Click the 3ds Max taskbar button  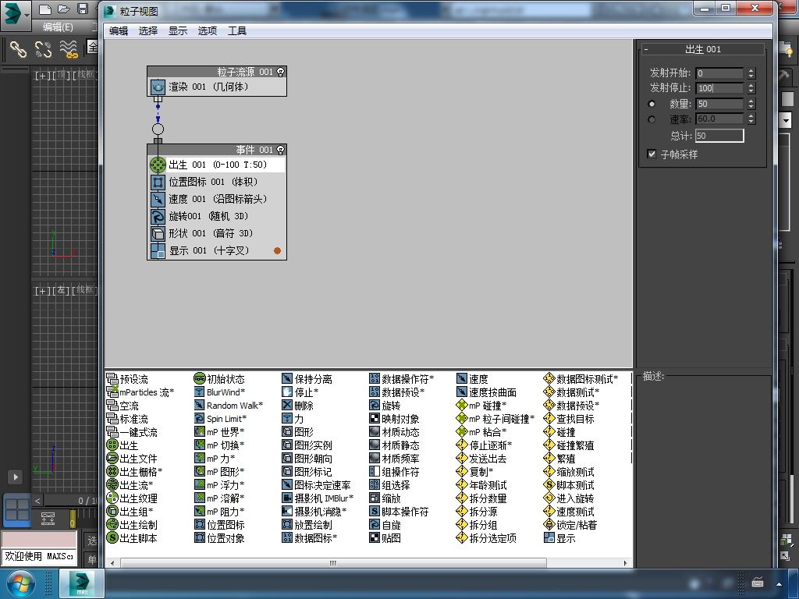82,583
